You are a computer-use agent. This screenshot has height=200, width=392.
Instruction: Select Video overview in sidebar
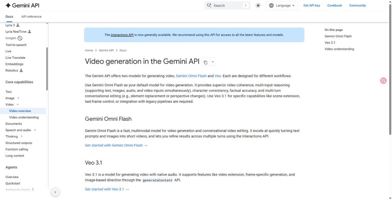click(20, 111)
